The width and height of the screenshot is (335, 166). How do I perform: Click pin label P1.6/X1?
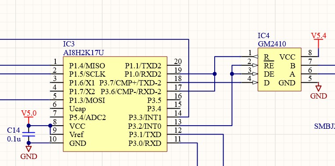pos(82,83)
